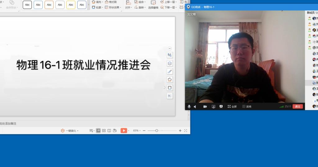
Task: Switch to 宫格 grid view layout
Action: [x=247, y=107]
